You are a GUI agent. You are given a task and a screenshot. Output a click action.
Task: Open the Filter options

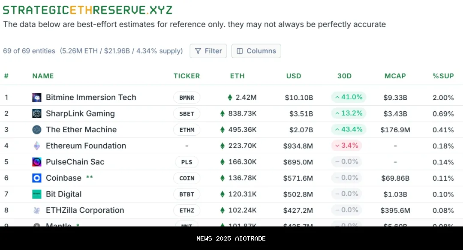pyautogui.click(x=208, y=51)
